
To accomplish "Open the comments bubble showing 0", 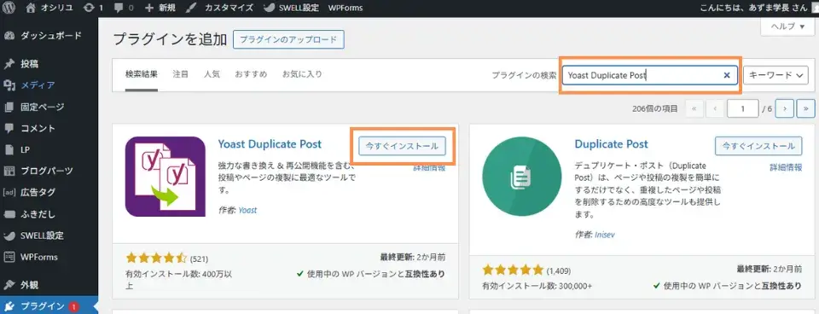I will [x=123, y=8].
